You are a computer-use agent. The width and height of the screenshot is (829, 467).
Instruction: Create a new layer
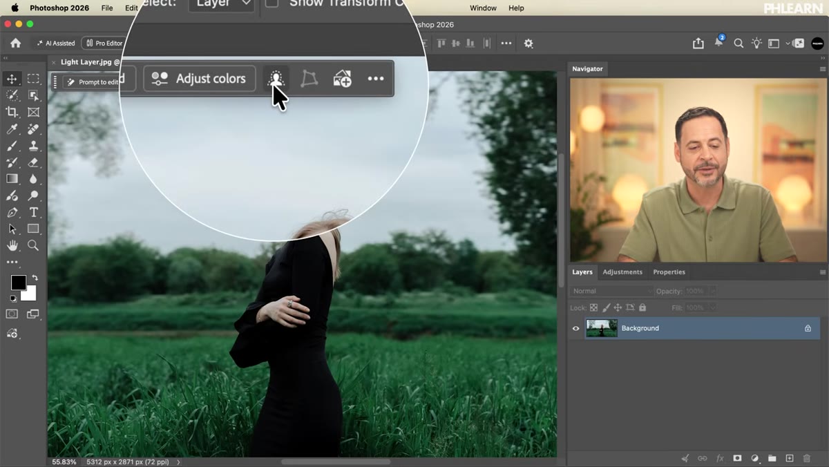point(790,458)
